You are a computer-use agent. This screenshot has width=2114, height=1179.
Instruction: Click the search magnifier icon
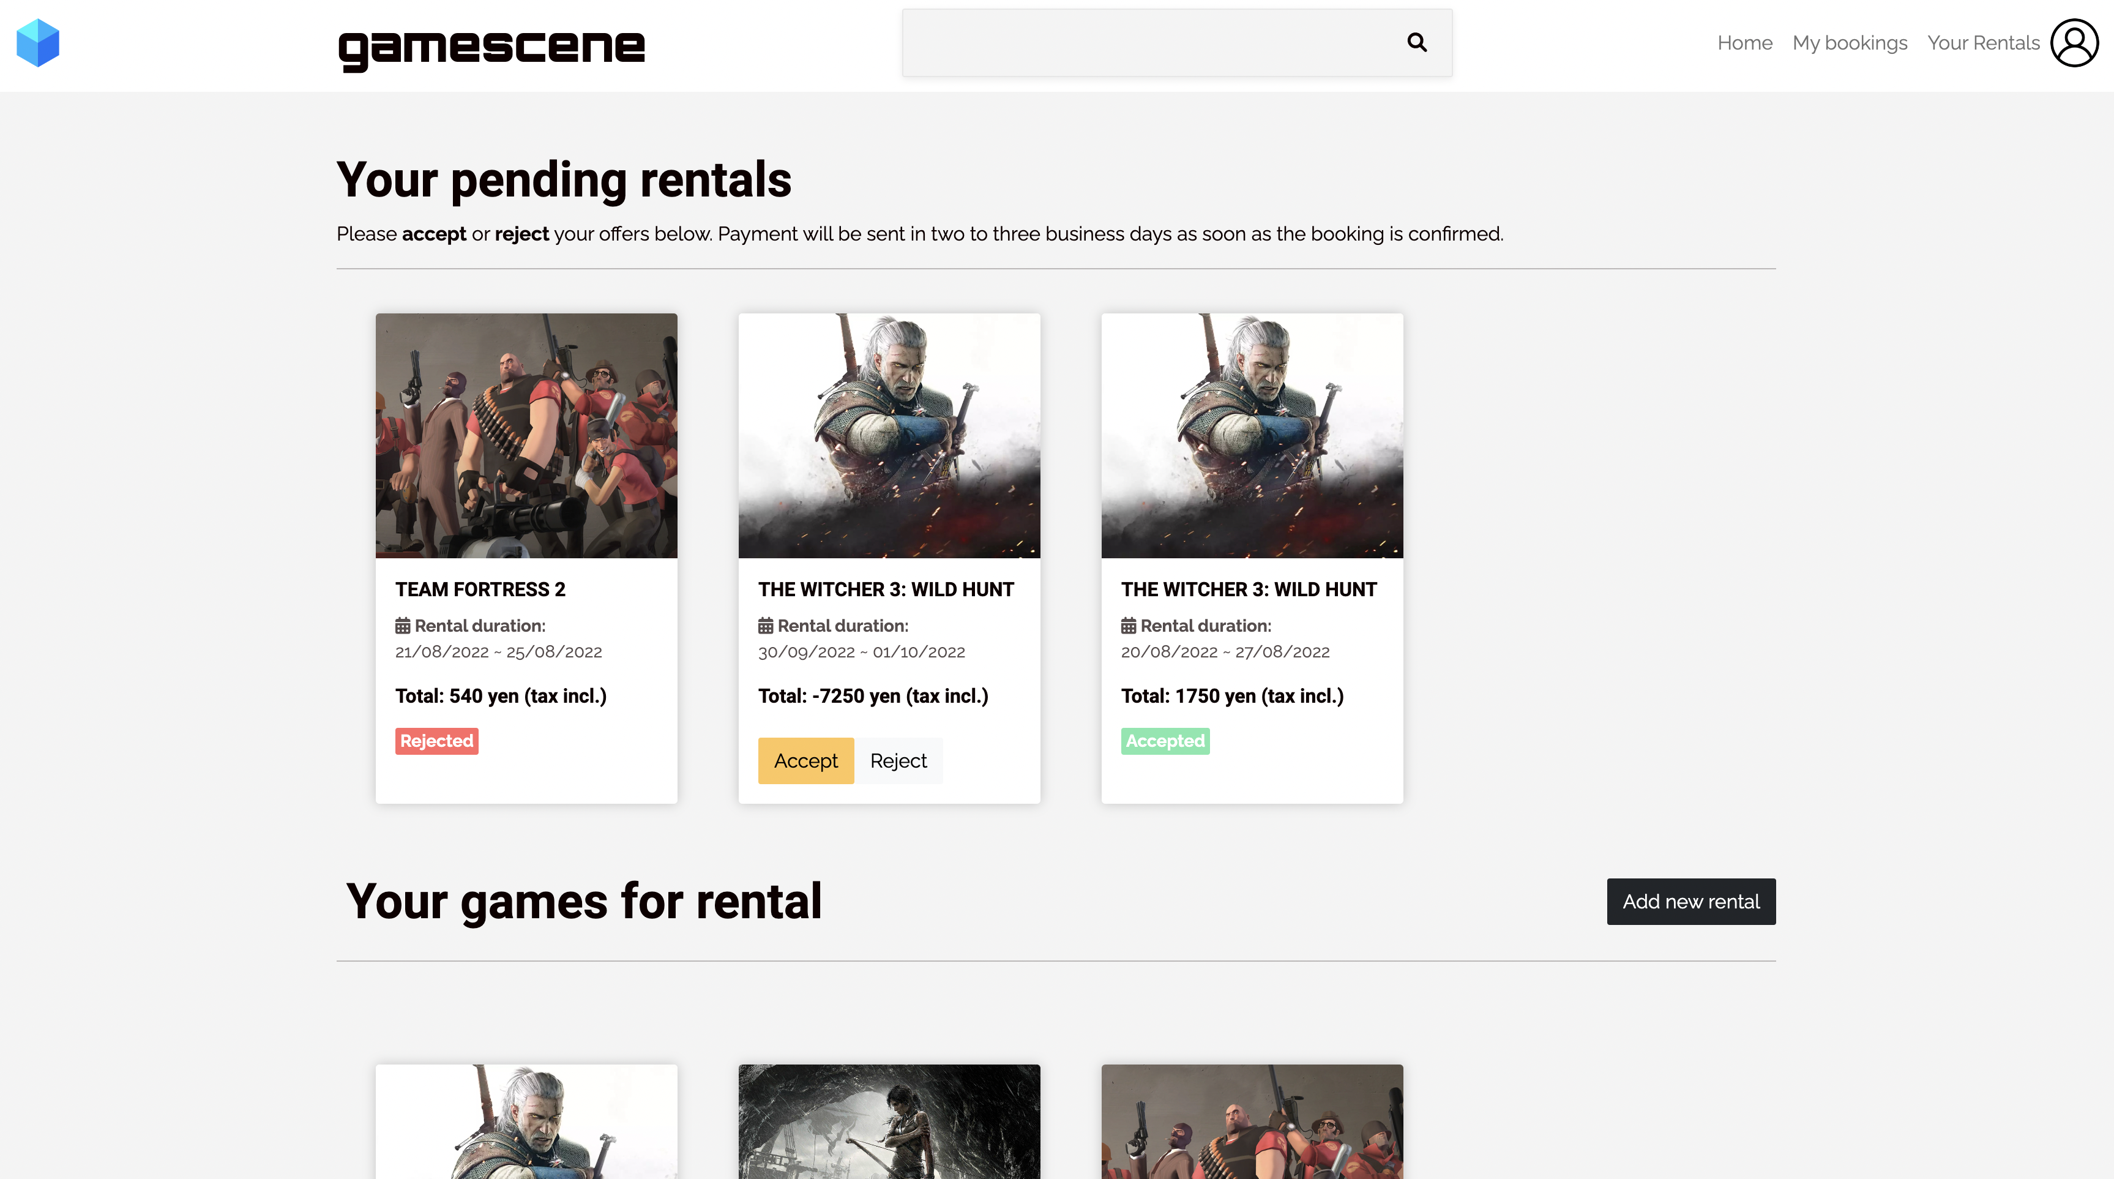[1416, 43]
